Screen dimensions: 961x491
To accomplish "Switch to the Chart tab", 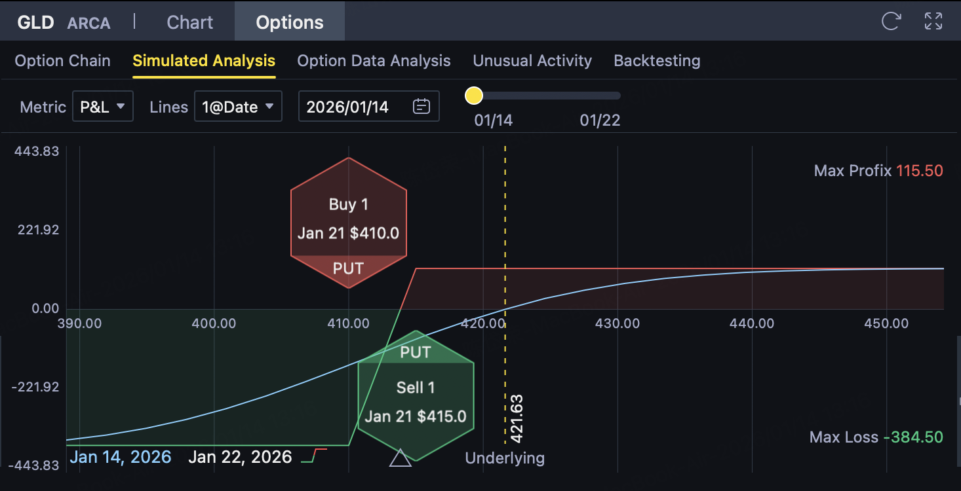I will [189, 22].
